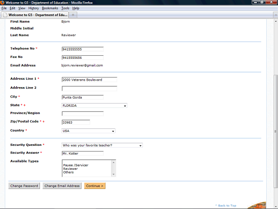Open the Edit menu

12,8
